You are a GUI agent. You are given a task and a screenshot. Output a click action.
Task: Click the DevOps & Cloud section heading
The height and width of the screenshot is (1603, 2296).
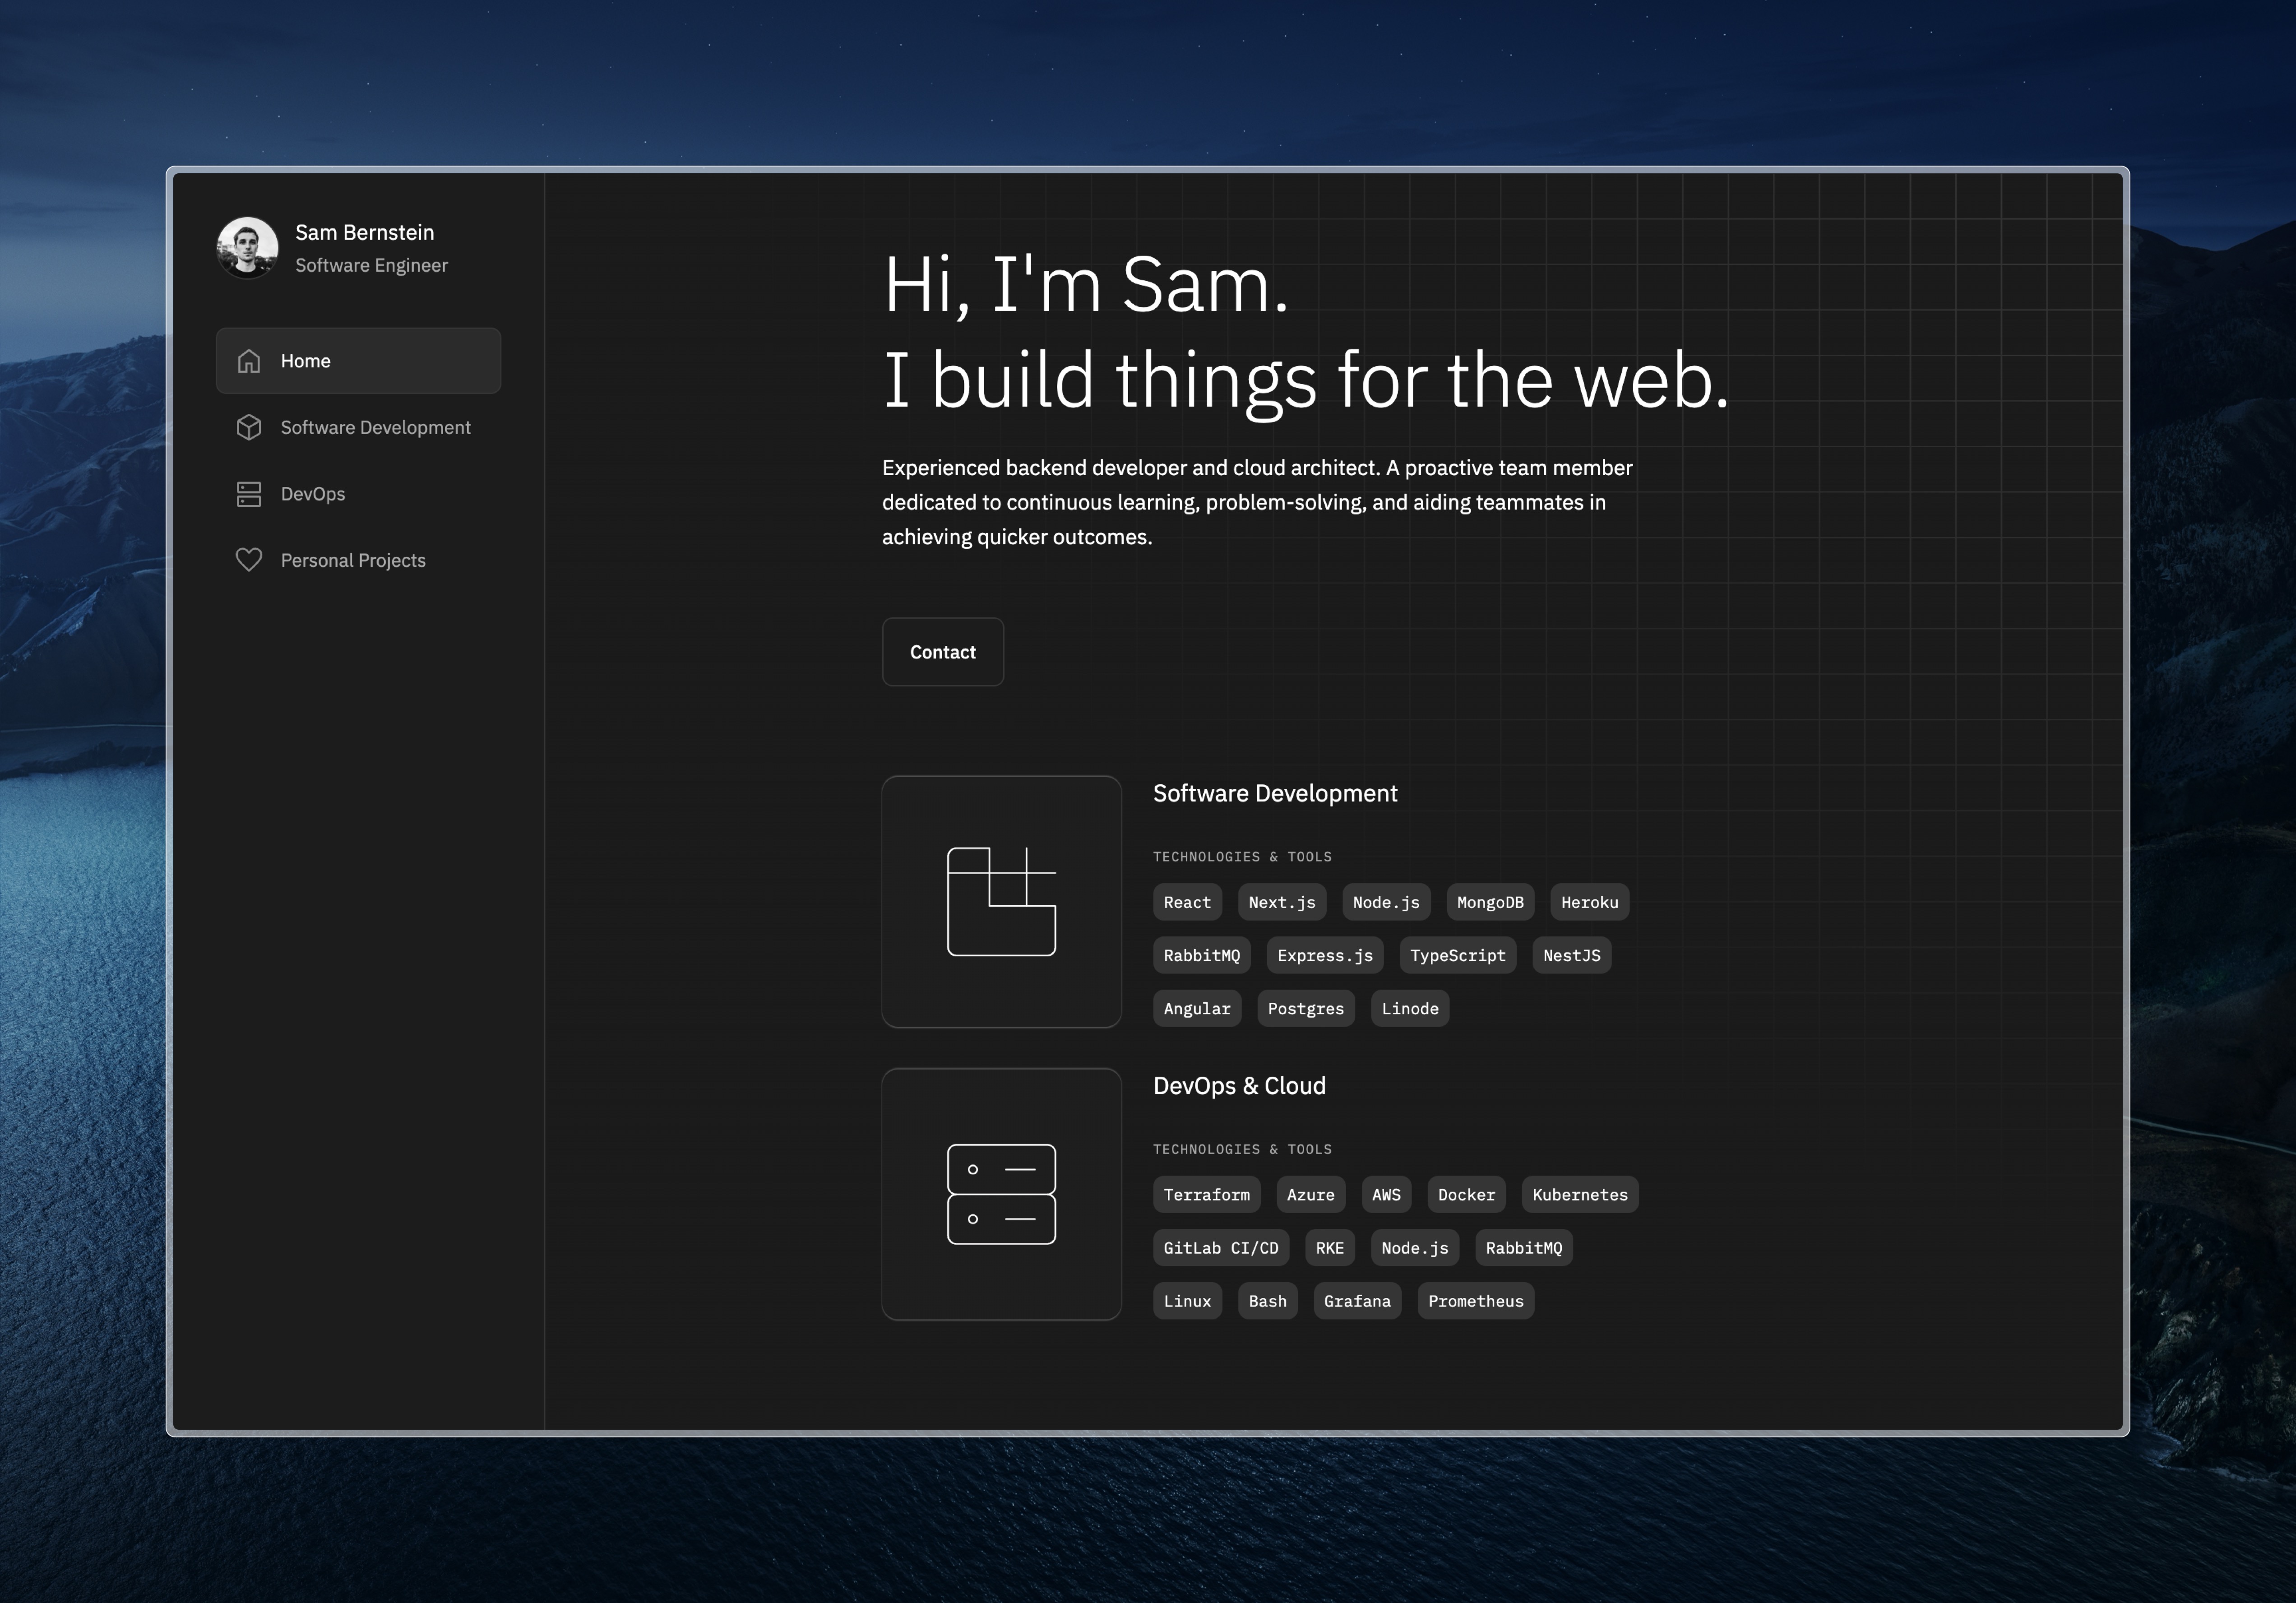click(1239, 1086)
